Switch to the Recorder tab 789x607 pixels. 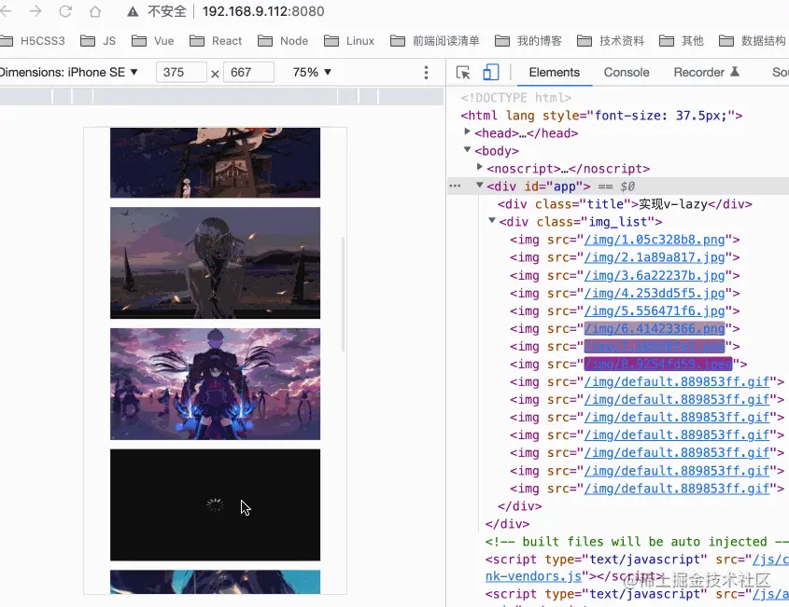pyautogui.click(x=706, y=73)
